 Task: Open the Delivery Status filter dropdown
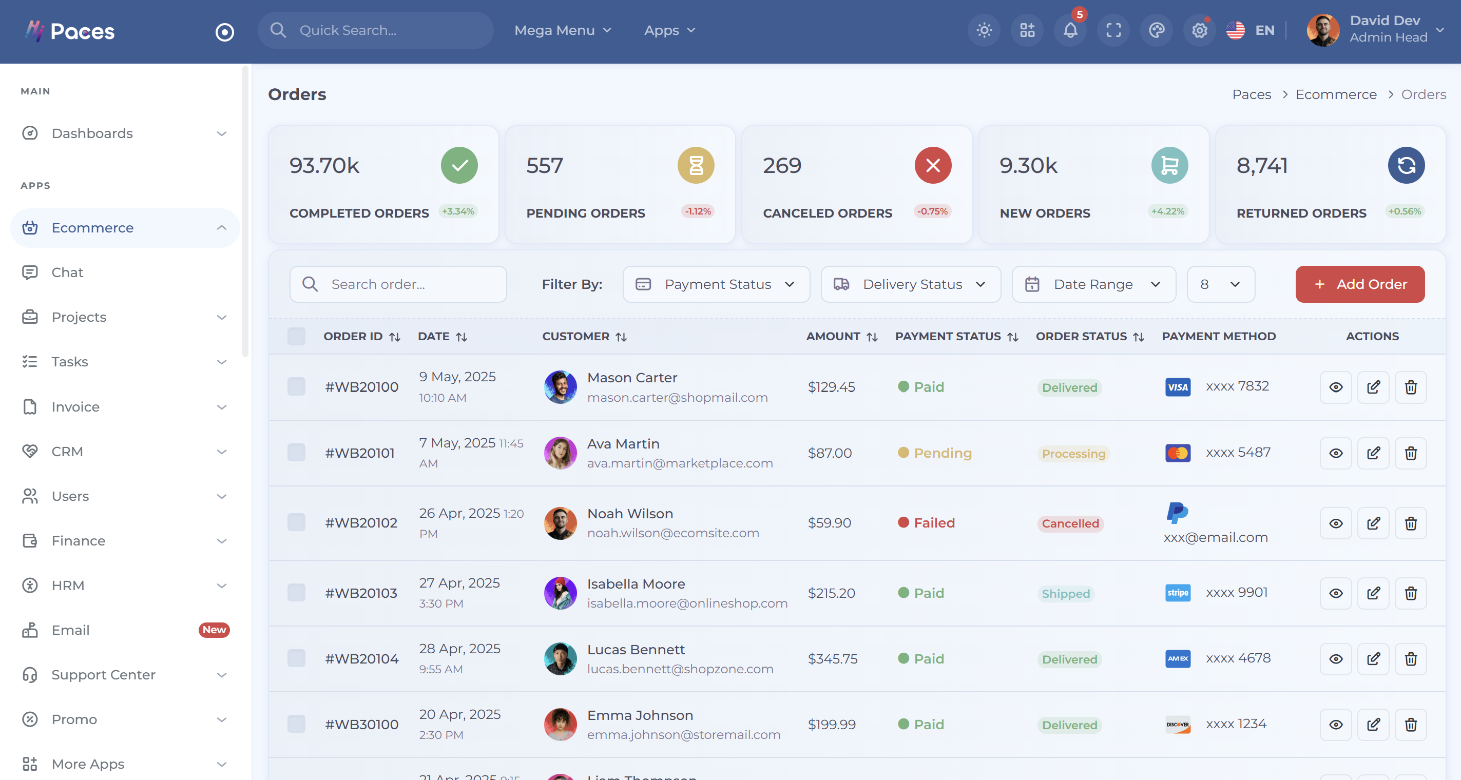coord(910,284)
